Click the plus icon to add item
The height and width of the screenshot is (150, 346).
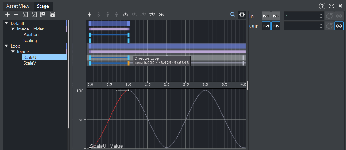(x=7, y=15)
